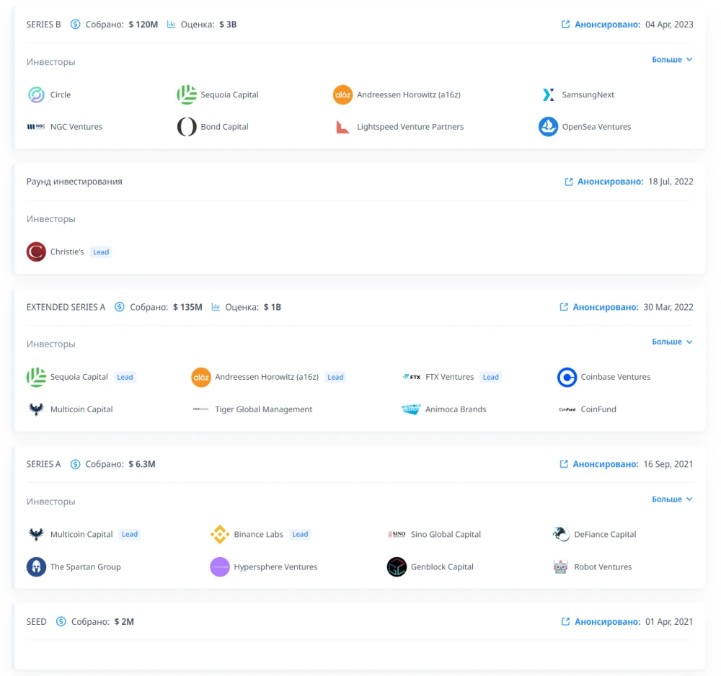Open Анонсировано link dated 18 Jul, 2022
This screenshot has height=676, width=721.
tap(610, 182)
